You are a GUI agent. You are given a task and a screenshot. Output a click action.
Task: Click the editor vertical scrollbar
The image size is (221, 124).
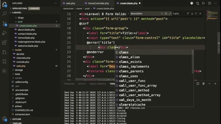click(219, 43)
